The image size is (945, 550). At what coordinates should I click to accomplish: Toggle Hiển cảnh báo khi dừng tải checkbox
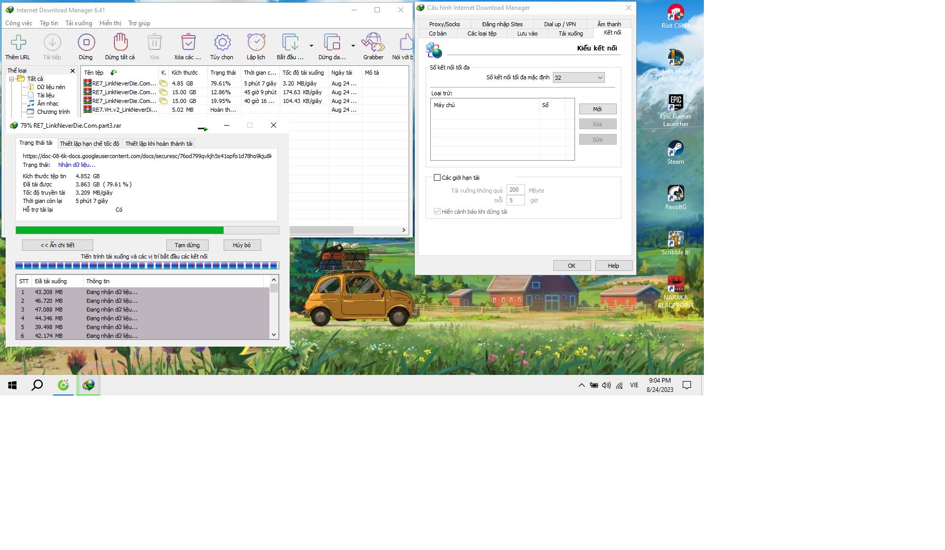[x=437, y=212]
